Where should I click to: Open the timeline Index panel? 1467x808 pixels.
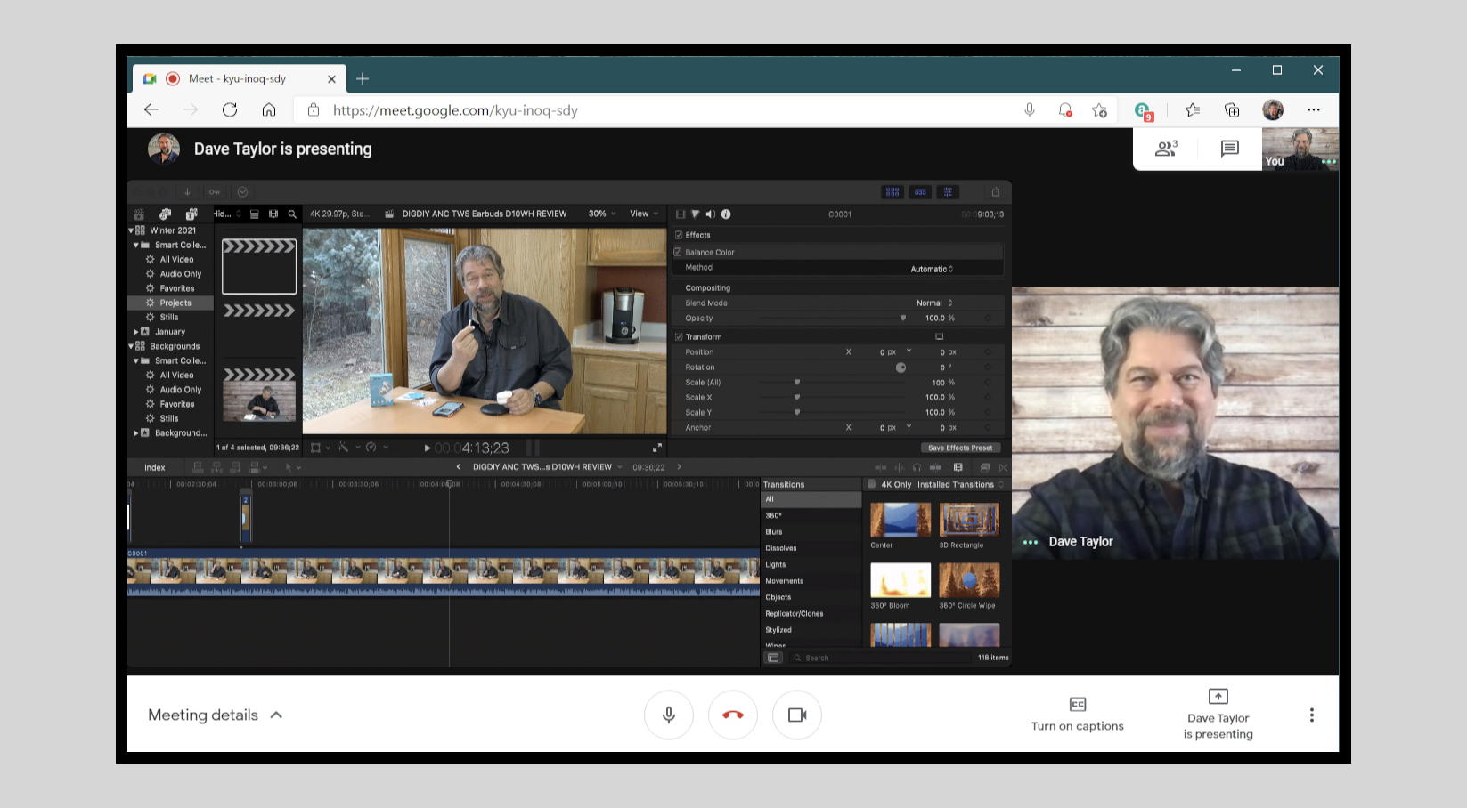point(153,466)
